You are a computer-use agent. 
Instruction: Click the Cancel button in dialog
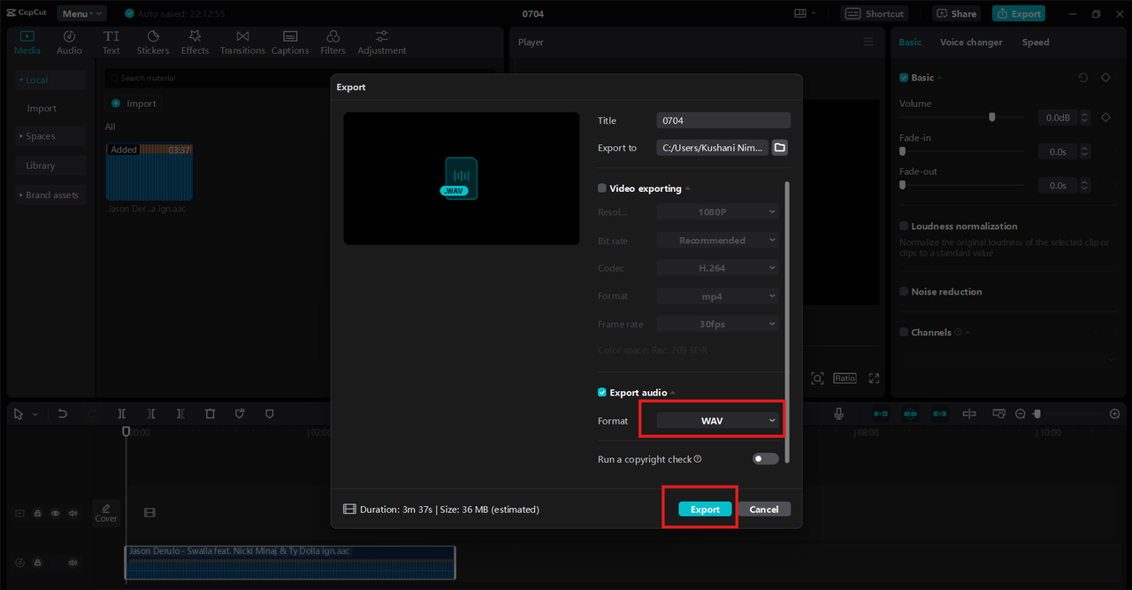(x=764, y=510)
